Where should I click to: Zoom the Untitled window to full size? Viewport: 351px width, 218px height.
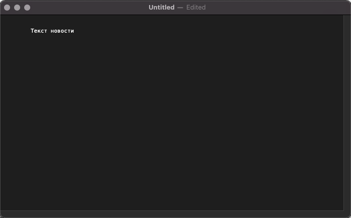[x=27, y=8]
